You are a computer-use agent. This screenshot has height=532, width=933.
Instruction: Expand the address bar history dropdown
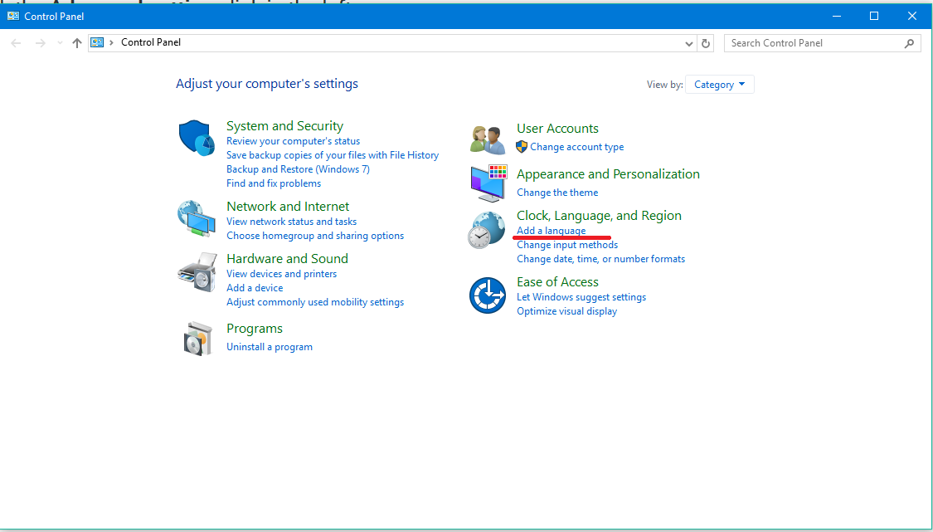689,43
